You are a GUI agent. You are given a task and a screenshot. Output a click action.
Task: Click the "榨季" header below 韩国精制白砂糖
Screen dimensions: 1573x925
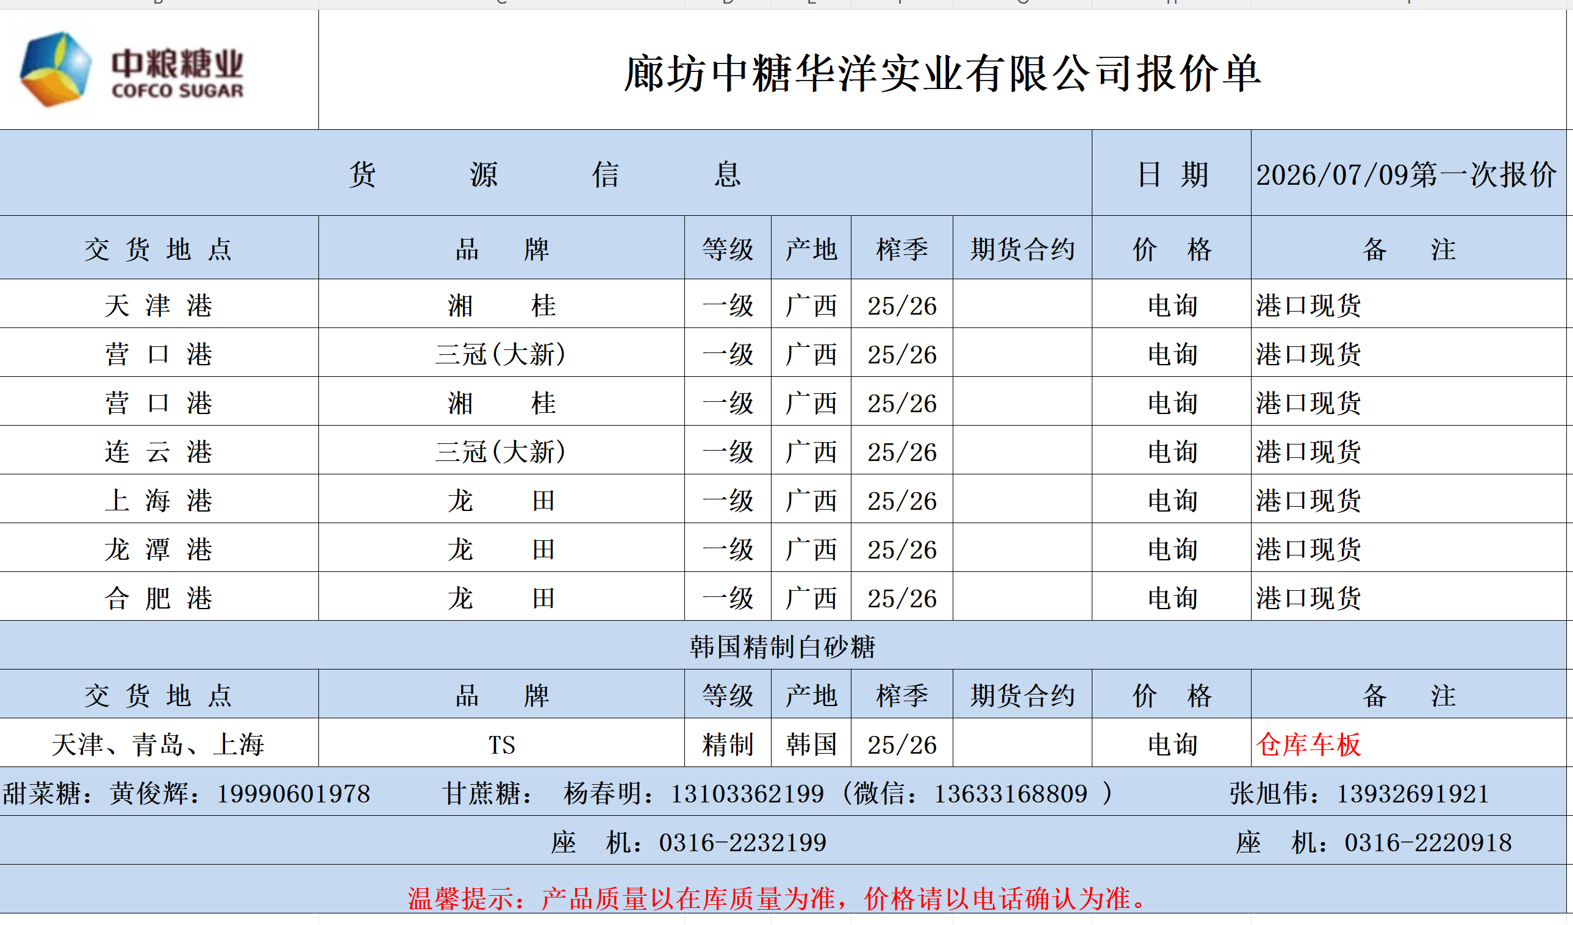(902, 695)
